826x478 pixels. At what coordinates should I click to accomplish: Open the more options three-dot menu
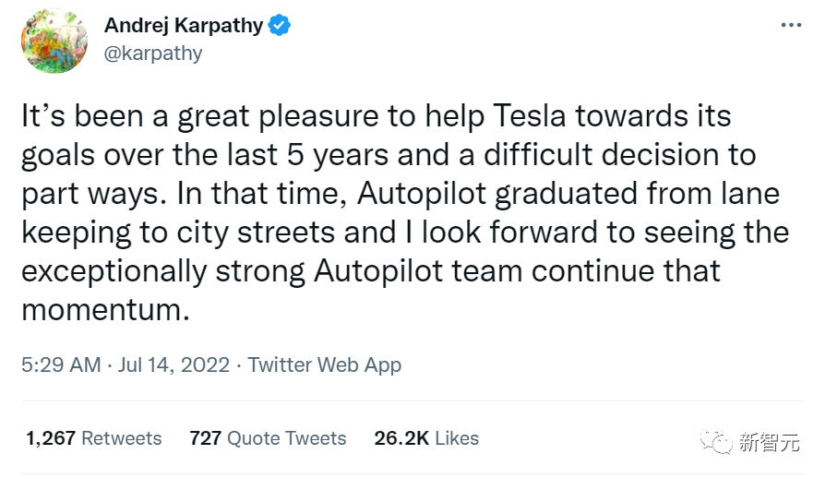coord(790,25)
